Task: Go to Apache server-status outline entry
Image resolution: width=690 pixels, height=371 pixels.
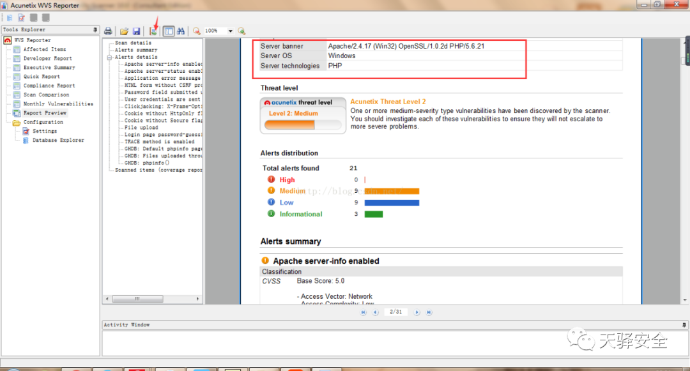Action: click(163, 72)
